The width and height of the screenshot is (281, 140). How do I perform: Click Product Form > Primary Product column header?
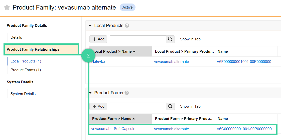(x=183, y=119)
